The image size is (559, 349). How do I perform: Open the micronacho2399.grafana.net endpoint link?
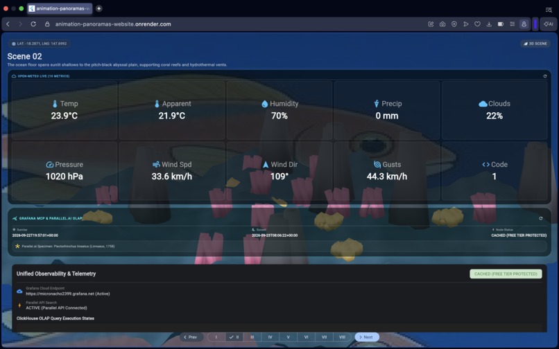[x=68, y=294]
